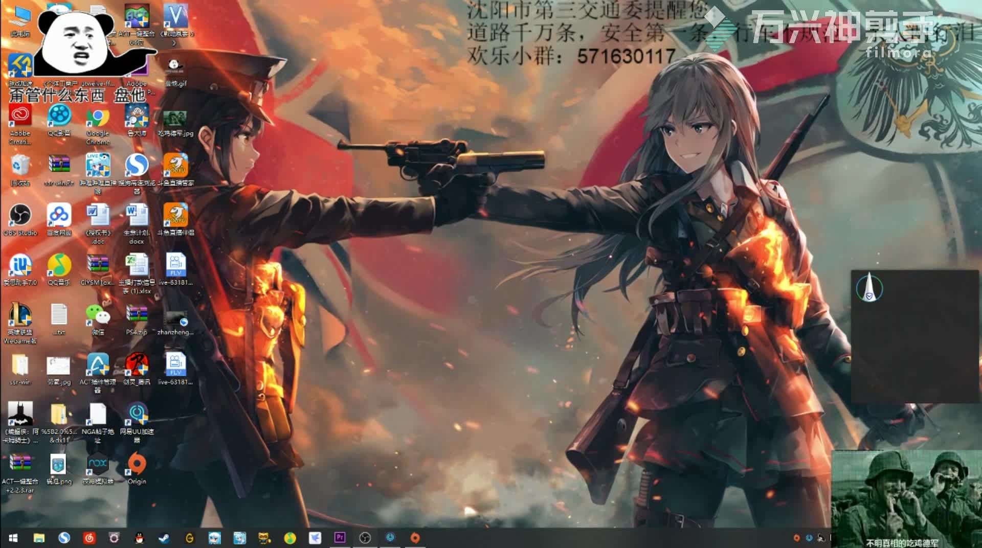The image size is (982, 548).
Task: Open the 吃鸡德军.jpg image file
Action: coord(175,123)
